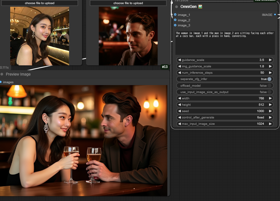280x201 pixels.
Task: Click the OmniGen picture emoji icon
Action: pyautogui.click(x=200, y=7)
